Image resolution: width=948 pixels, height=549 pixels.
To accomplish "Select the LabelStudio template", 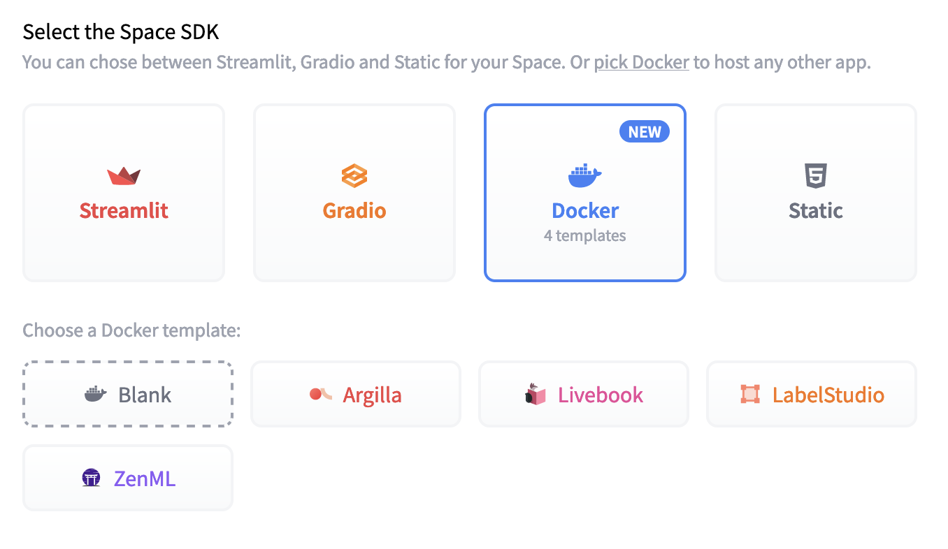I will (x=811, y=394).
